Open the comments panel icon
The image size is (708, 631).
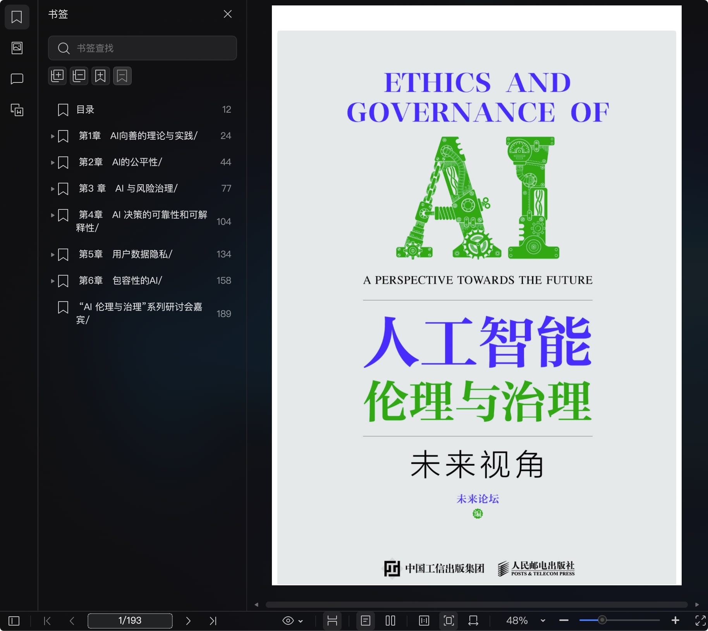pyautogui.click(x=17, y=79)
